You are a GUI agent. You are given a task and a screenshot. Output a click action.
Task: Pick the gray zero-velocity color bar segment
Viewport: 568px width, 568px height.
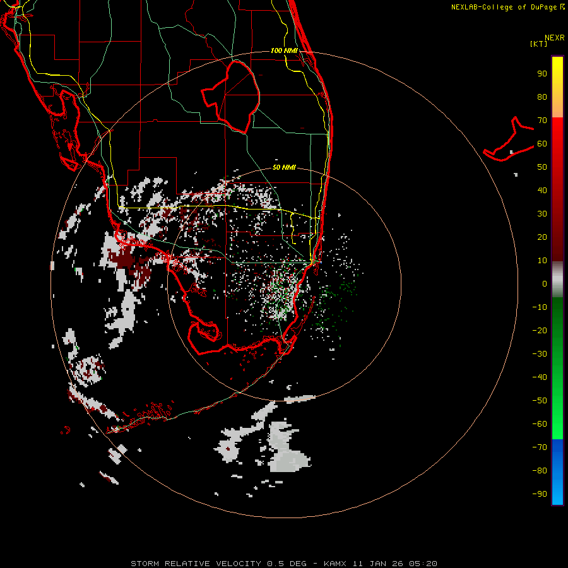pos(557,280)
